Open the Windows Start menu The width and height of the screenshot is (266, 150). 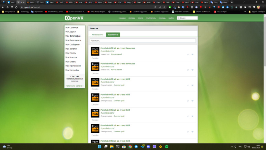100,147
